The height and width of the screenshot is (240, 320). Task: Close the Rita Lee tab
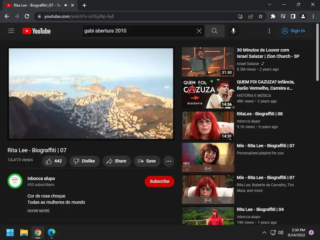tap(72, 5)
